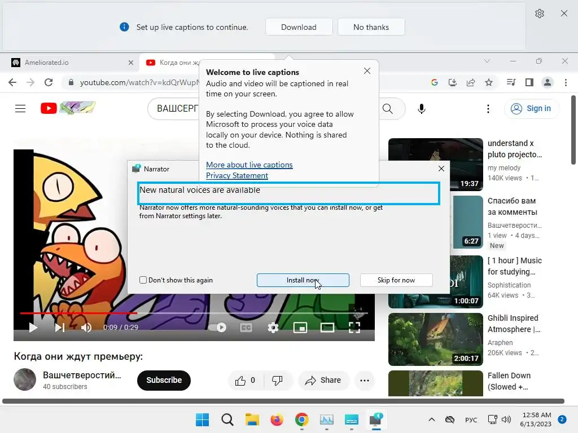The width and height of the screenshot is (578, 433).
Task: Mute the video volume
Action: tap(86, 328)
